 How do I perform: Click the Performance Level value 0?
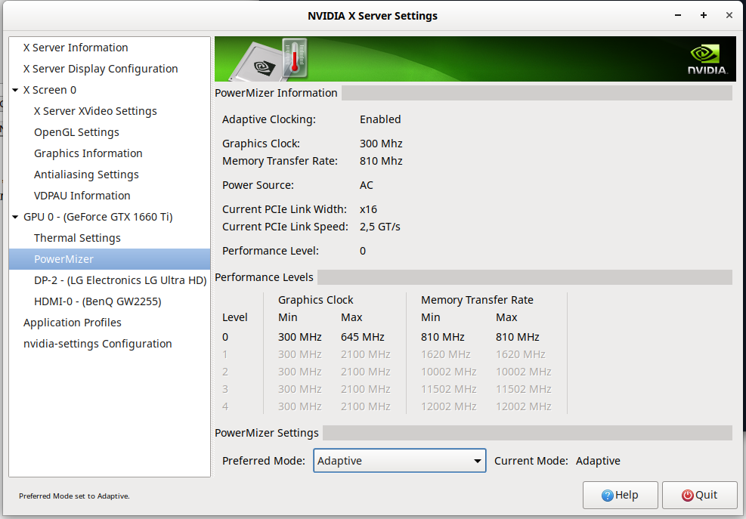(363, 251)
